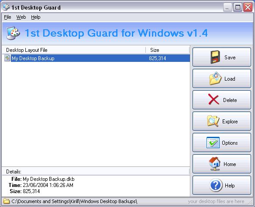Sort by Desktop Layout File column header

pos(74,50)
